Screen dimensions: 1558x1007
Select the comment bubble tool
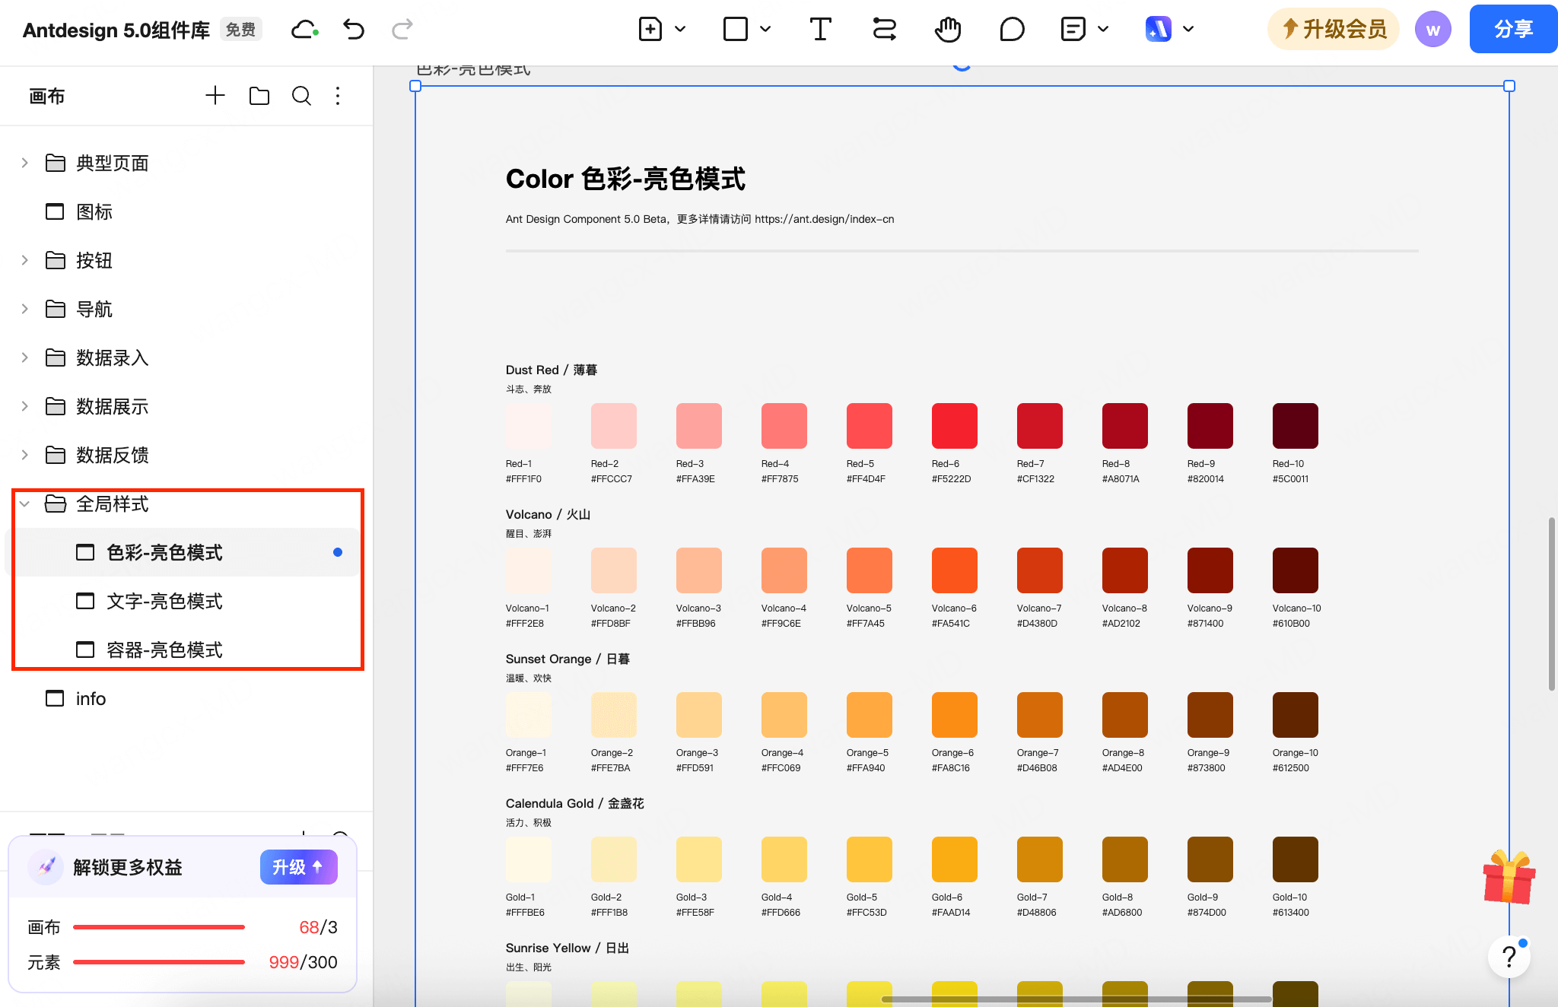[1012, 30]
